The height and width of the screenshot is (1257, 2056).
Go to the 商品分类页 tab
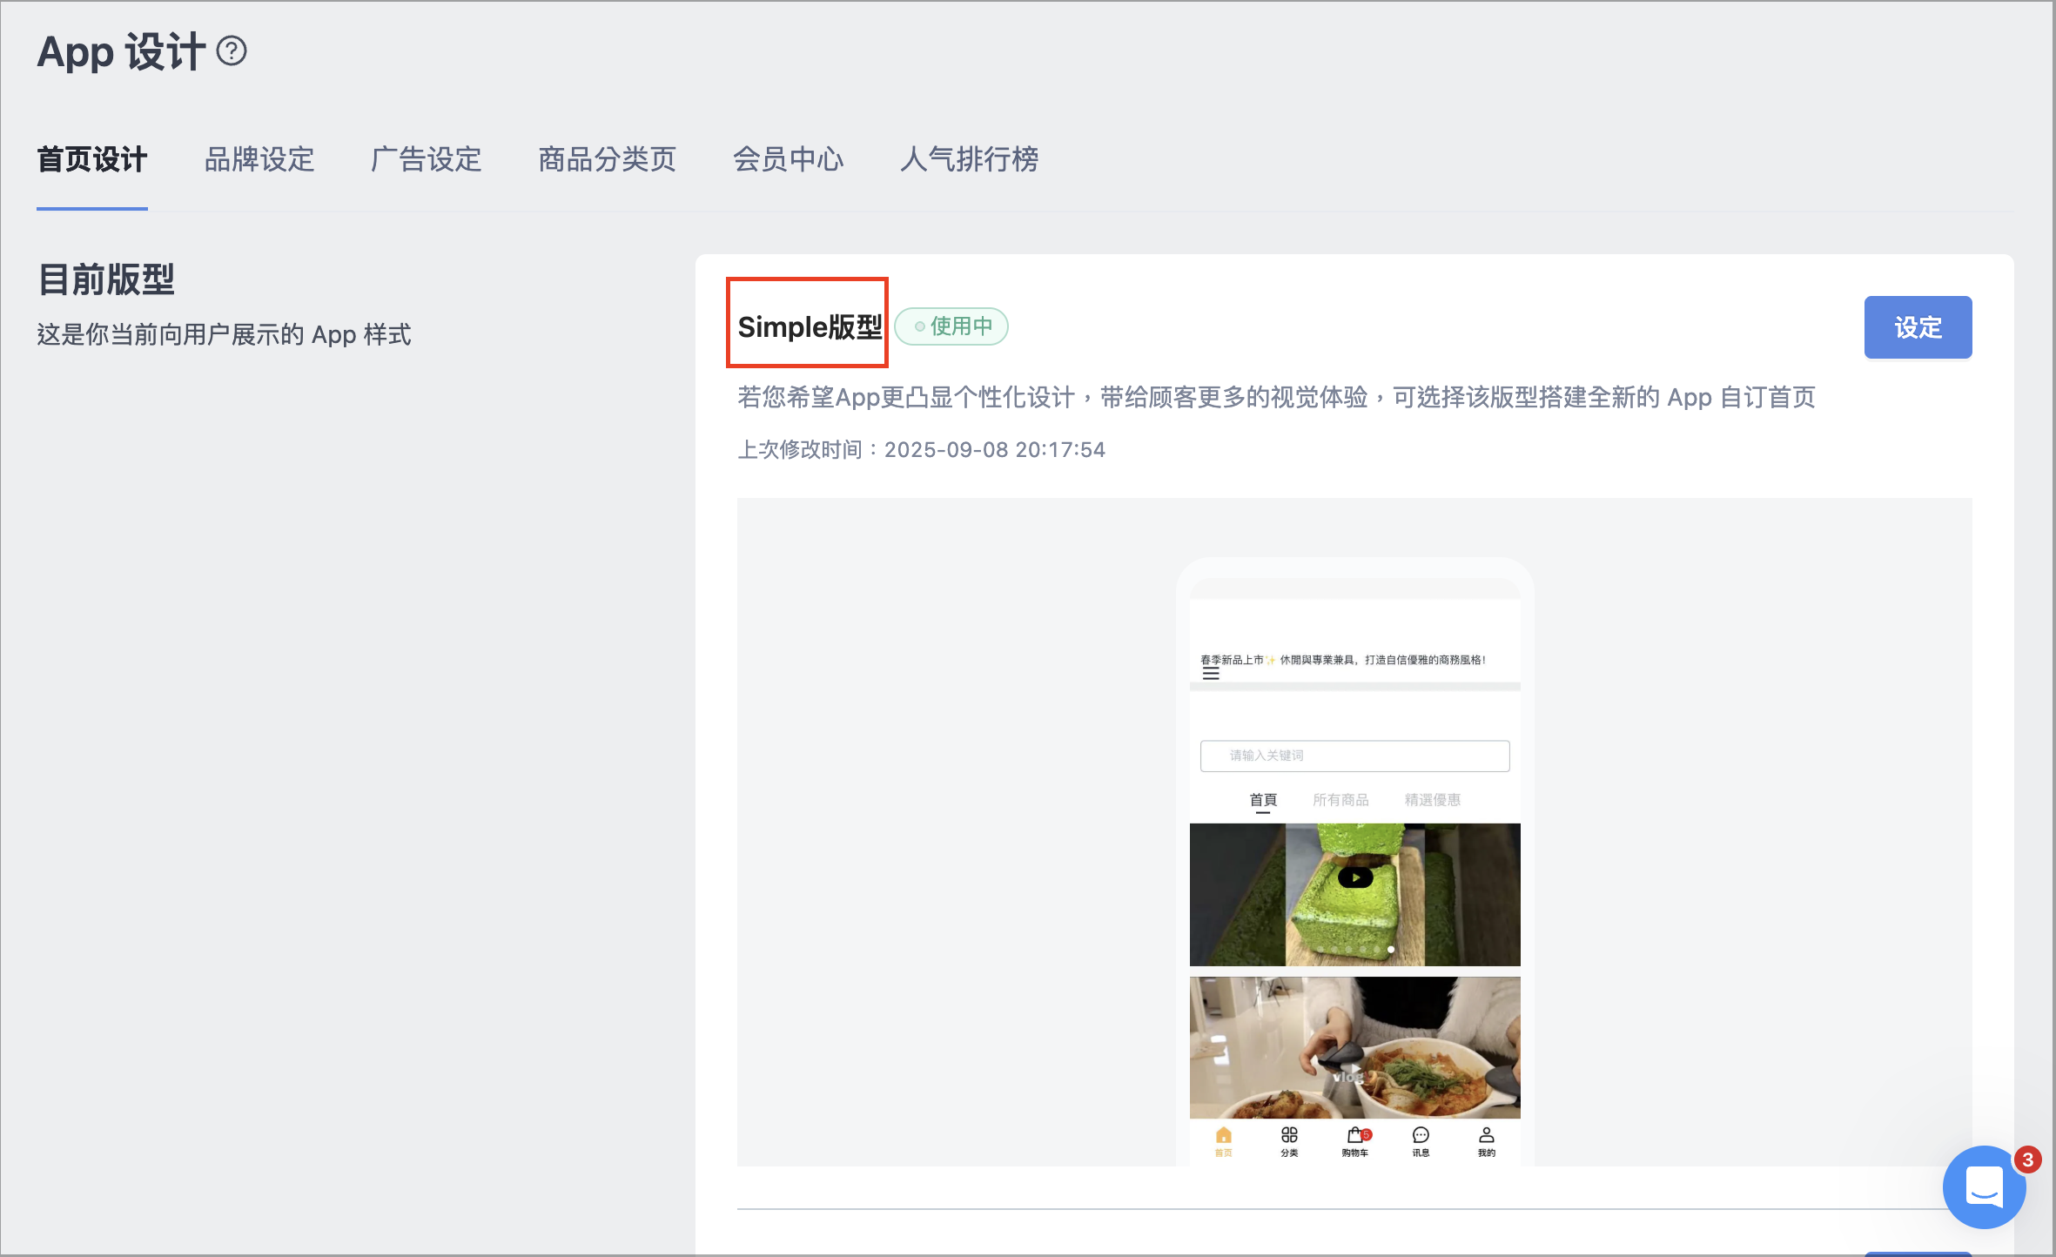coord(607,159)
